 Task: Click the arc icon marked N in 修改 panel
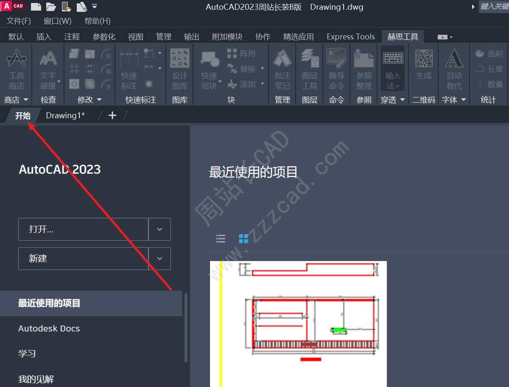coord(106,69)
